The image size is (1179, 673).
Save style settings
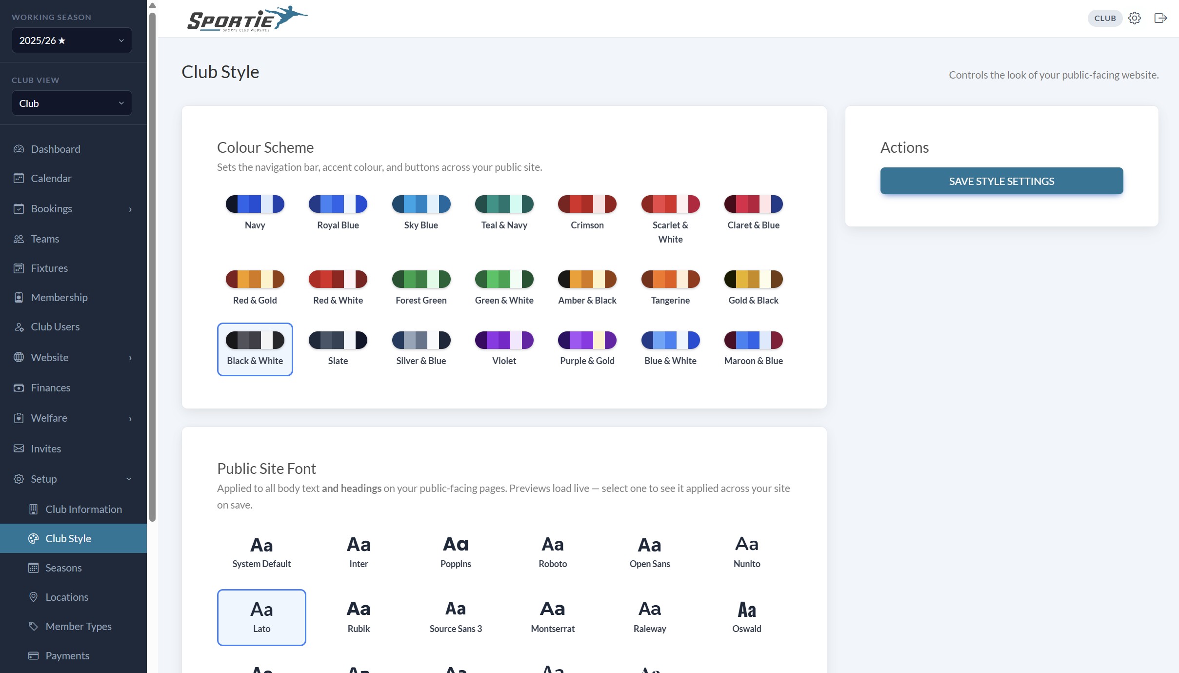click(x=1001, y=181)
